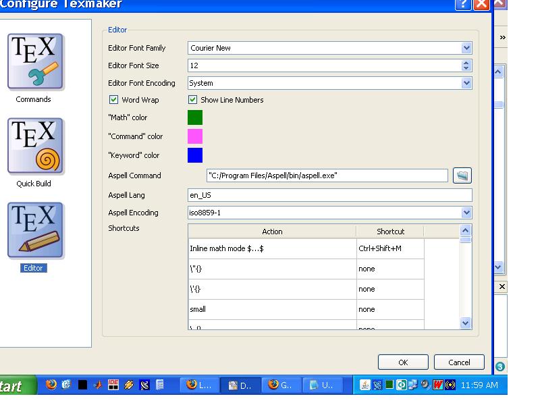This screenshot has width=540, height=405.
Task: Open the satellite dish quick launch icon
Action: [x=144, y=385]
